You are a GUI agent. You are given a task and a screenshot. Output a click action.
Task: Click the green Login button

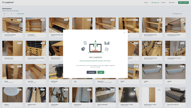click(101, 72)
